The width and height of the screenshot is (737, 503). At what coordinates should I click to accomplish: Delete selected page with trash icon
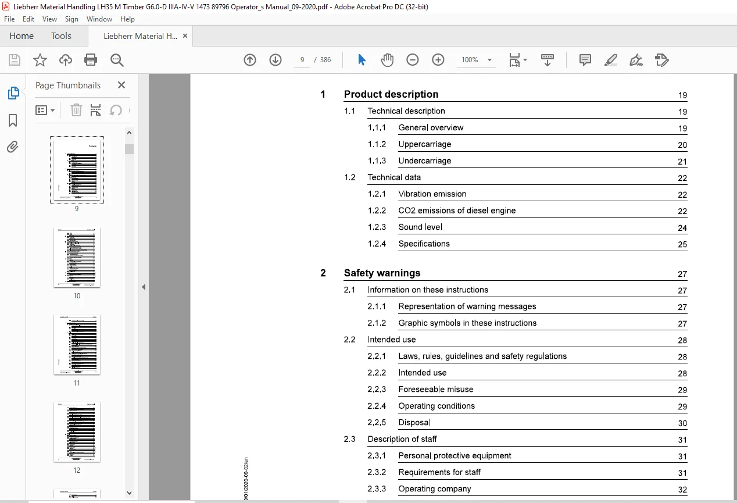coord(76,110)
